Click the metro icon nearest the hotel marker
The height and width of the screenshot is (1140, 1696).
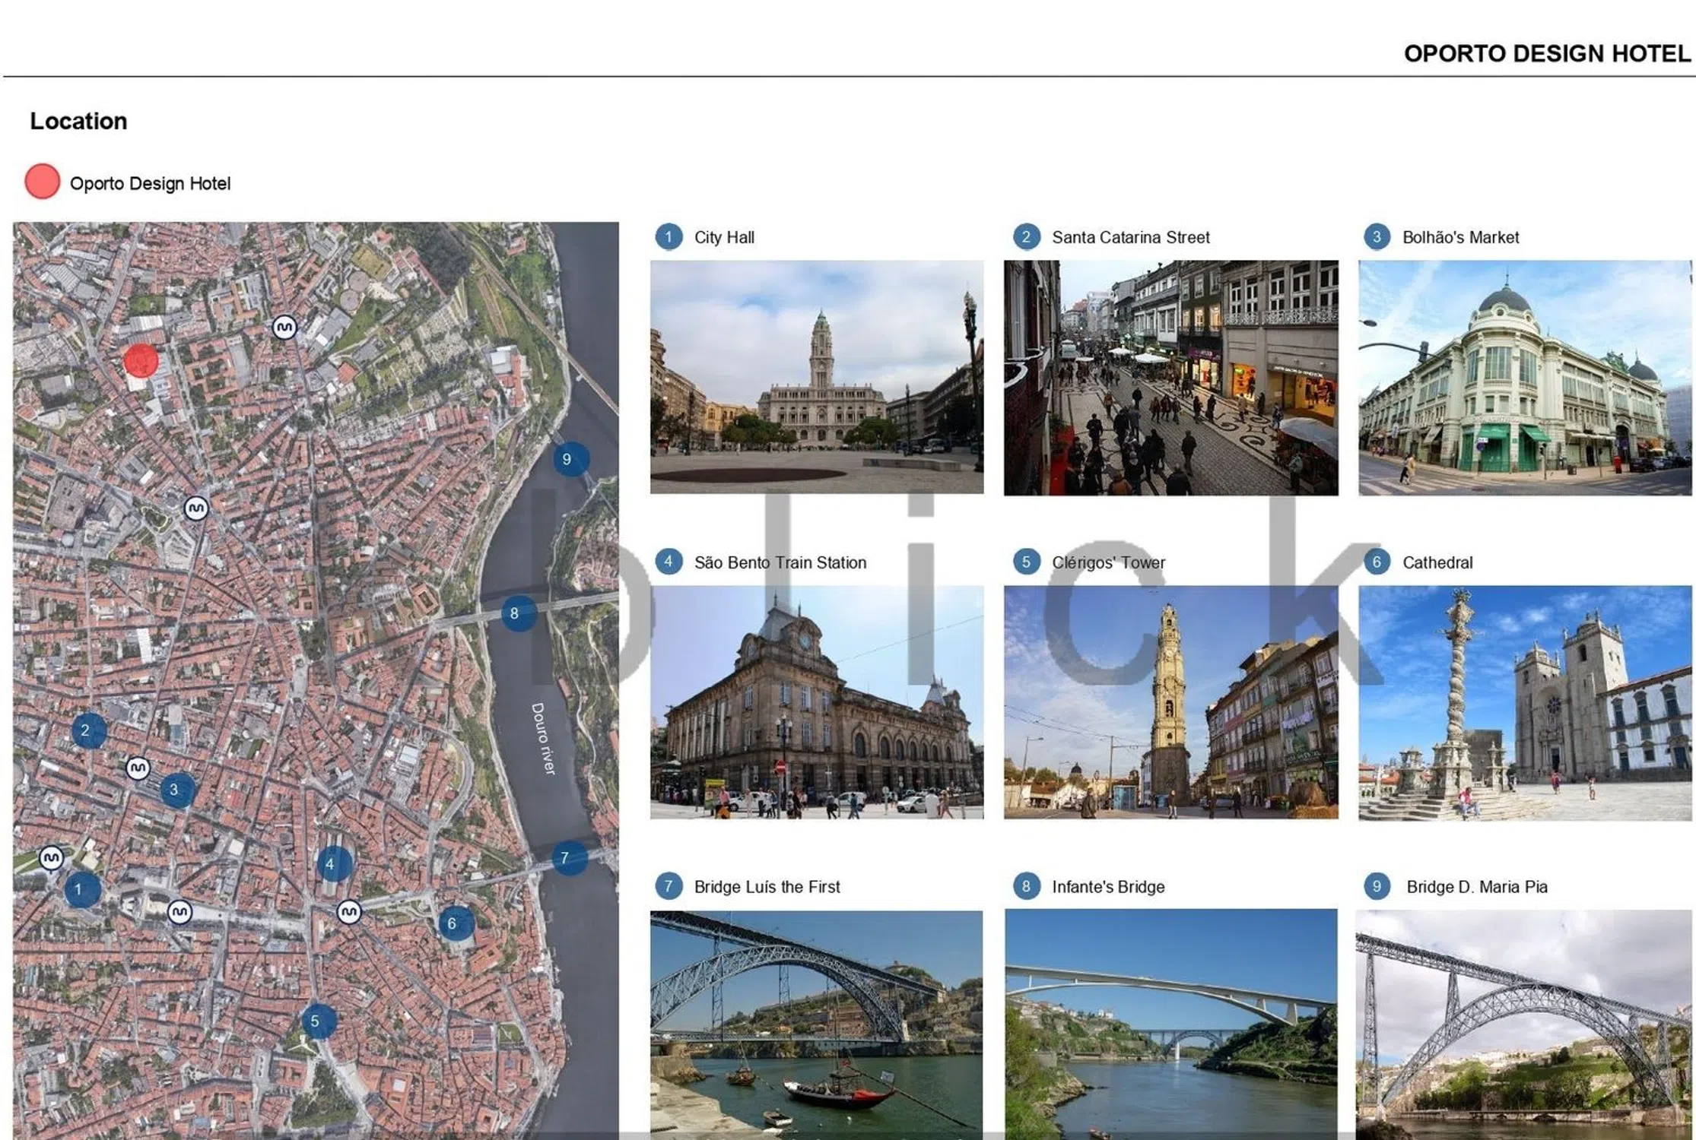[x=284, y=328]
